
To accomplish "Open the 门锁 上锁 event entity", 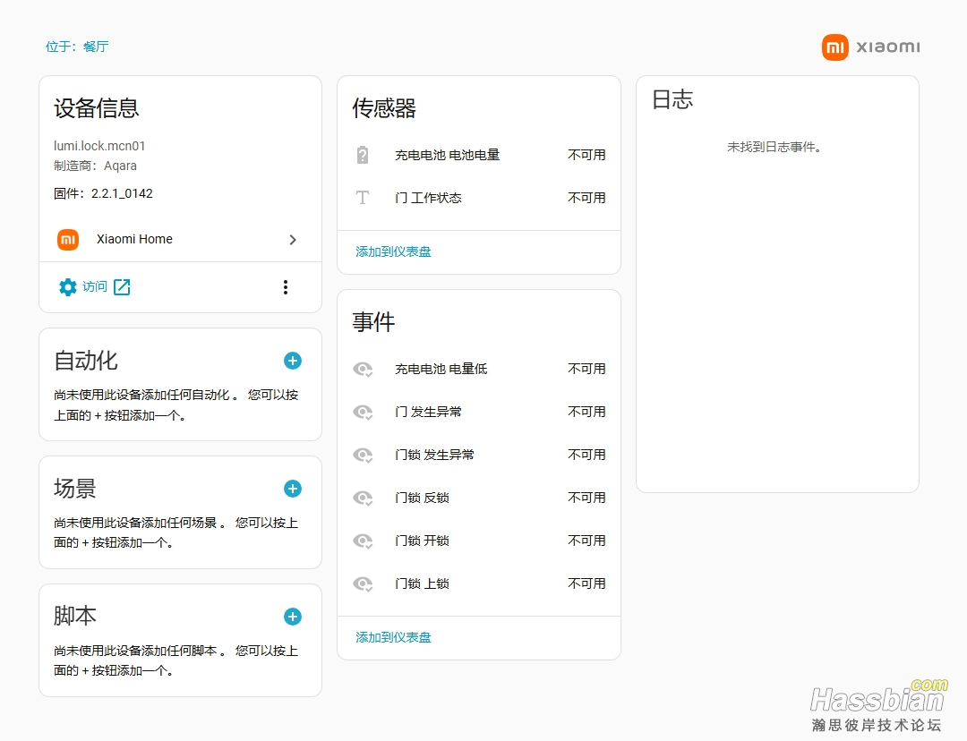I will coord(478,583).
